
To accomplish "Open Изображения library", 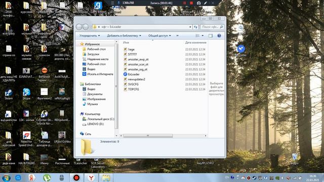I will pyautogui.click(x=96, y=99).
